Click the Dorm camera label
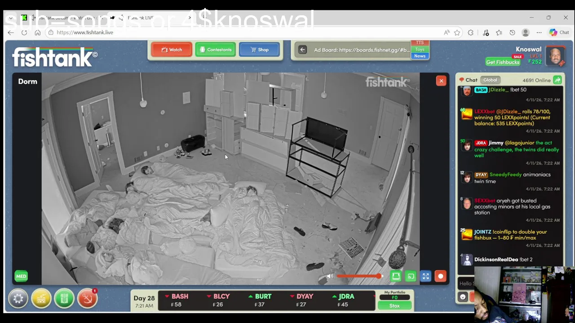Image resolution: width=575 pixels, height=323 pixels. (x=27, y=82)
